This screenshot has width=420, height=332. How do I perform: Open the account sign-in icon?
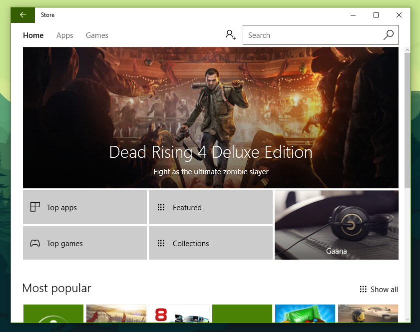pos(230,35)
